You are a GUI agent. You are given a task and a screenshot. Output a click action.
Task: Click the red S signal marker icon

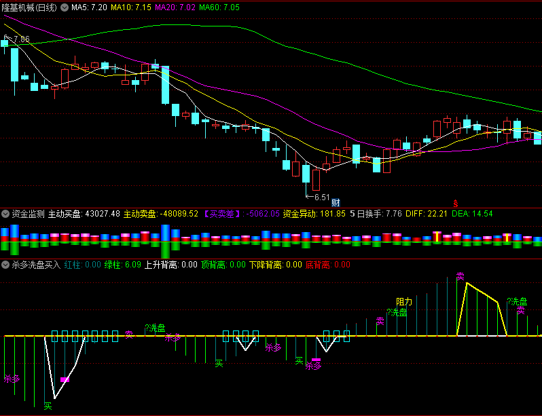click(x=456, y=204)
